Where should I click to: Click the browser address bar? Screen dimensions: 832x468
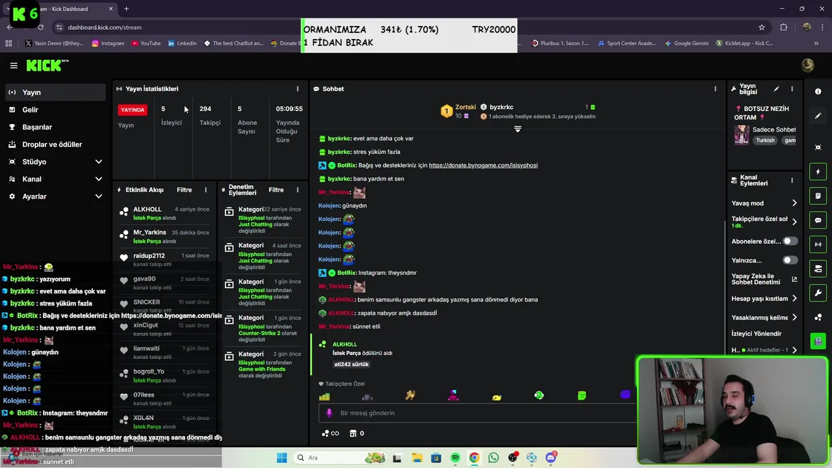pyautogui.click(x=403, y=27)
